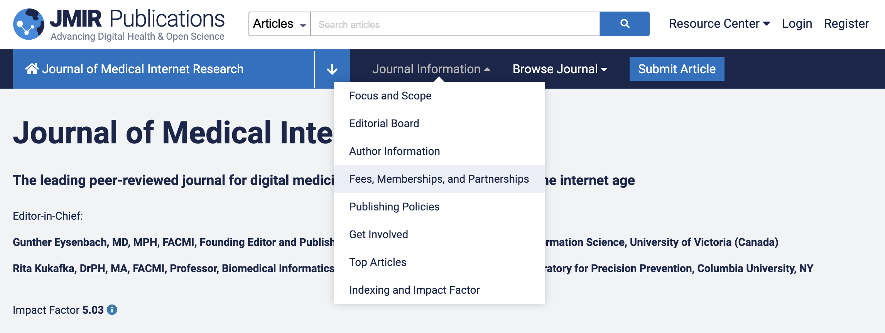
Task: Open the Articles search type dropdown
Action: [x=279, y=24]
